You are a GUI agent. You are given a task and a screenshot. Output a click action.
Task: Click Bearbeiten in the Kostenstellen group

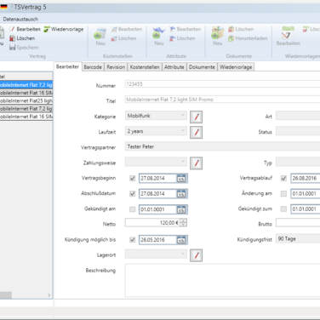pyautogui.click(x=127, y=29)
